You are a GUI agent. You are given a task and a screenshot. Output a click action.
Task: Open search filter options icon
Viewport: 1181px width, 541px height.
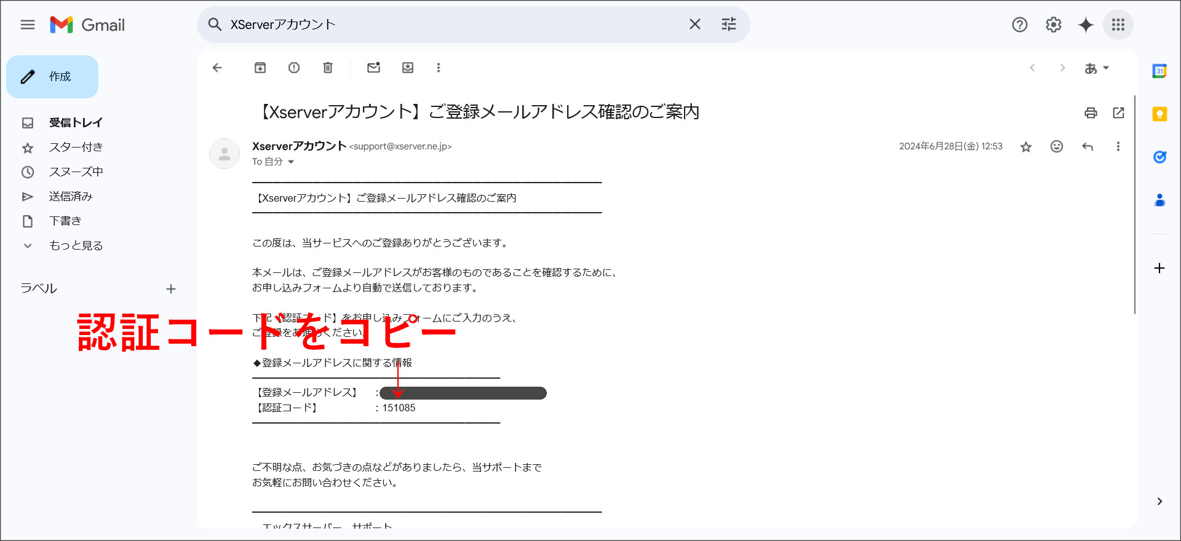729,24
